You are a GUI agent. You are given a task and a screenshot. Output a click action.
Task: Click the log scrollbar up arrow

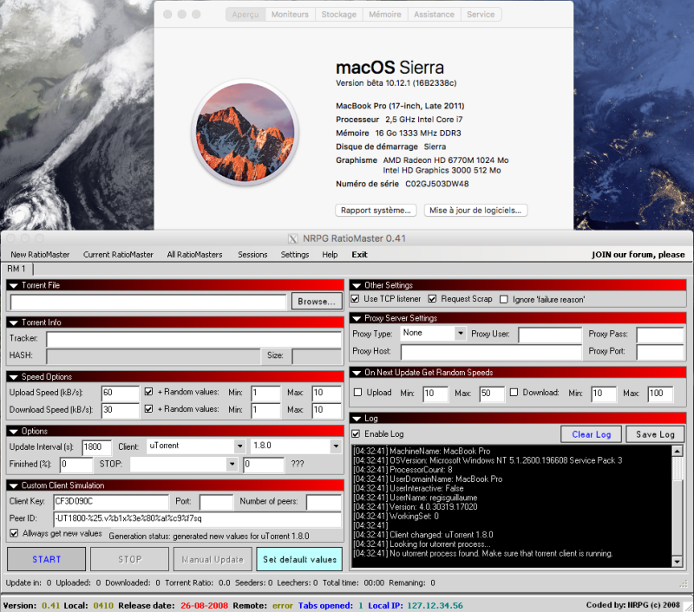coord(677,451)
